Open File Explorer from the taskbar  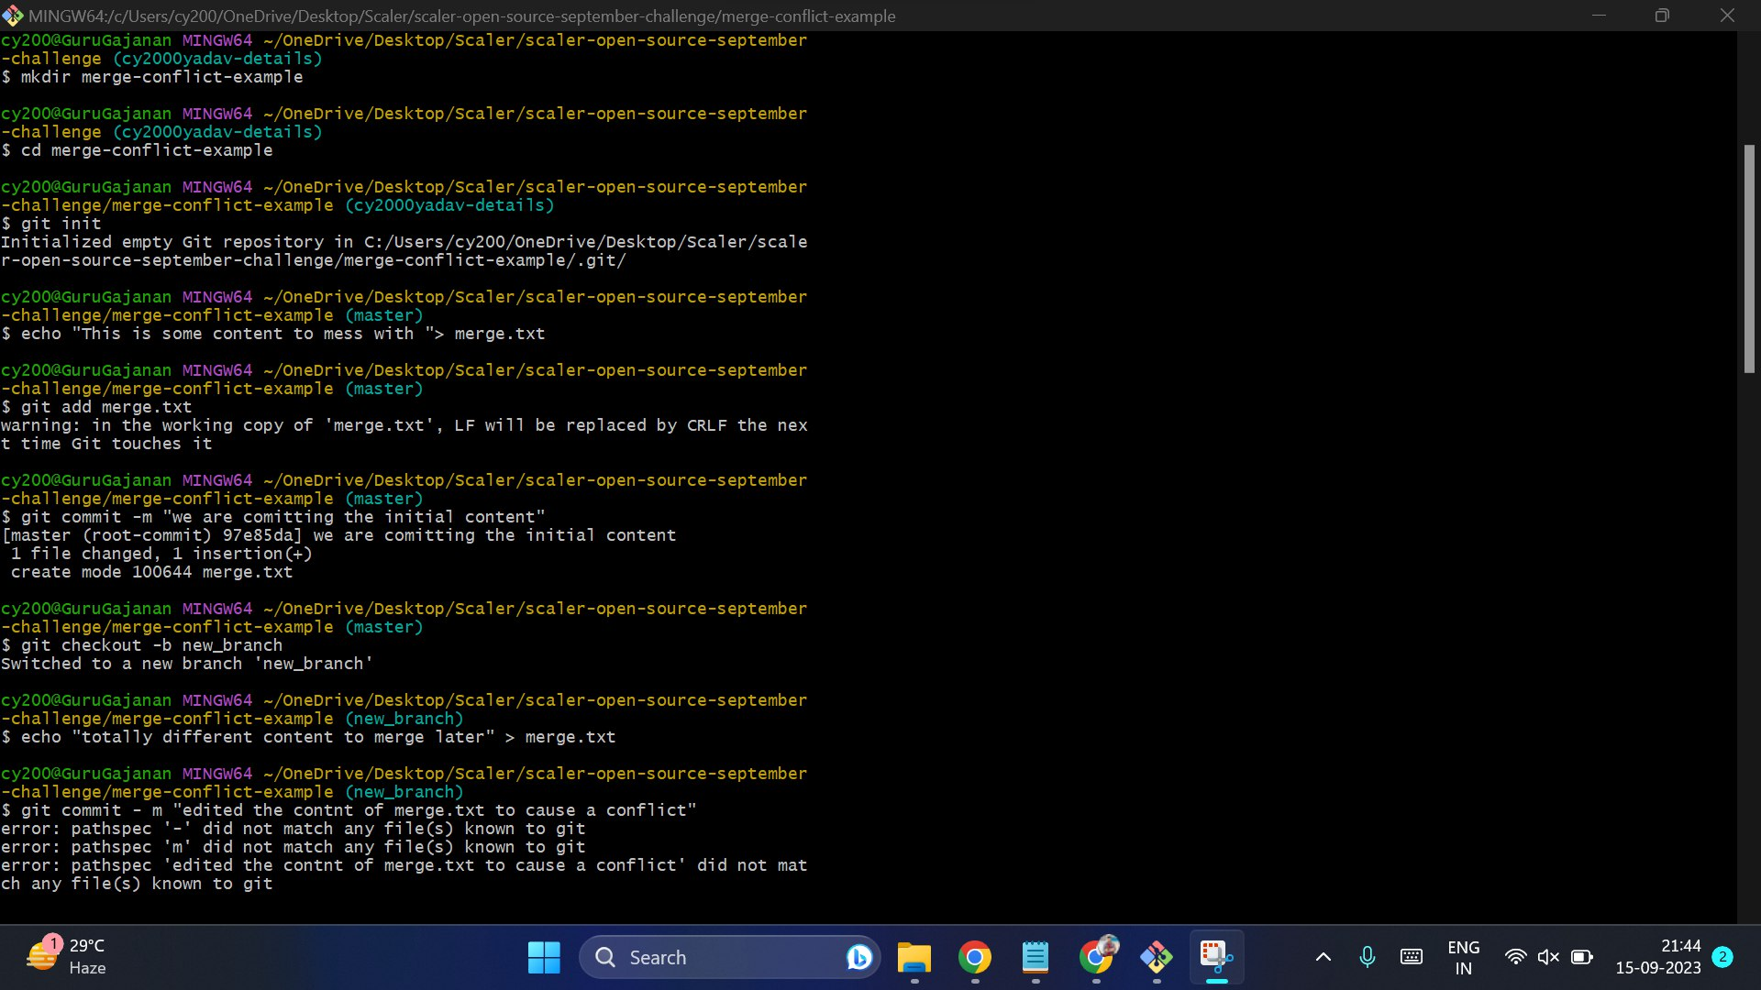click(914, 956)
